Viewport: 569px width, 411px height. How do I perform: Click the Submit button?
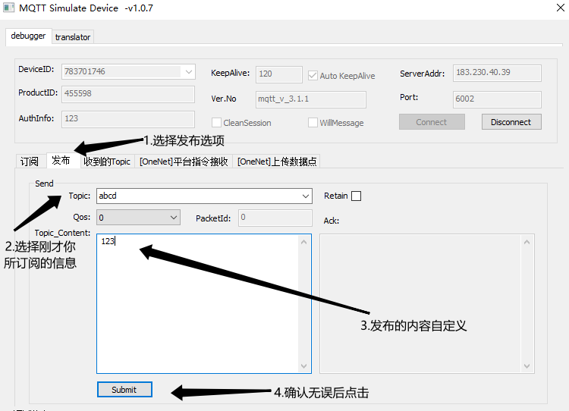click(124, 390)
